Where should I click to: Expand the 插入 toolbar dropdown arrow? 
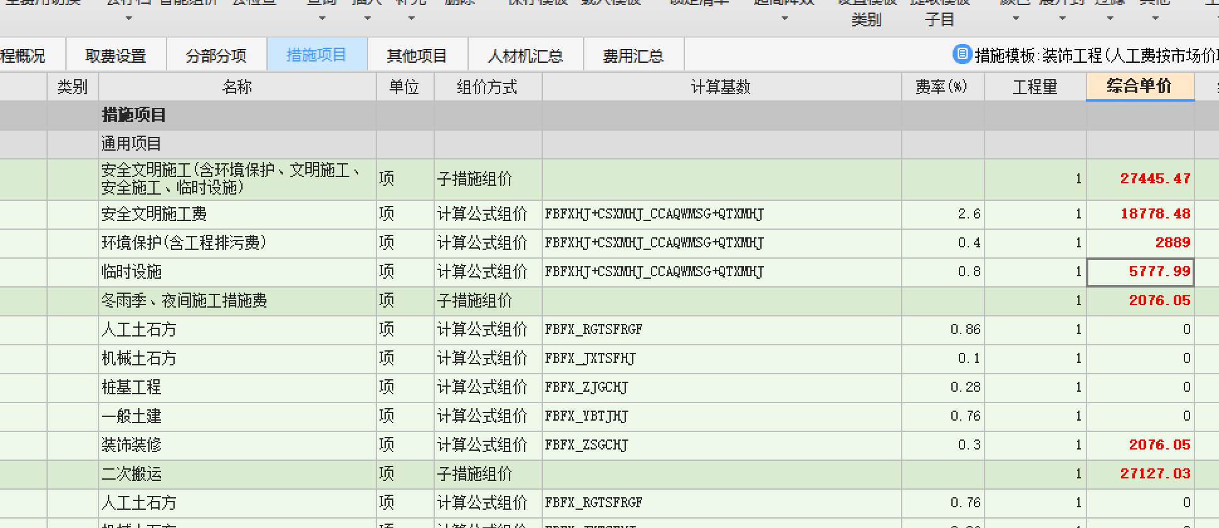[x=367, y=18]
